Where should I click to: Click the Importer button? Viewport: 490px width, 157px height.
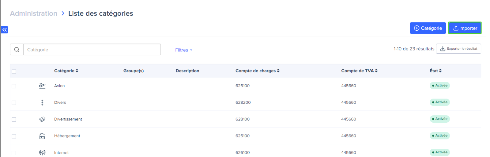[x=465, y=28]
